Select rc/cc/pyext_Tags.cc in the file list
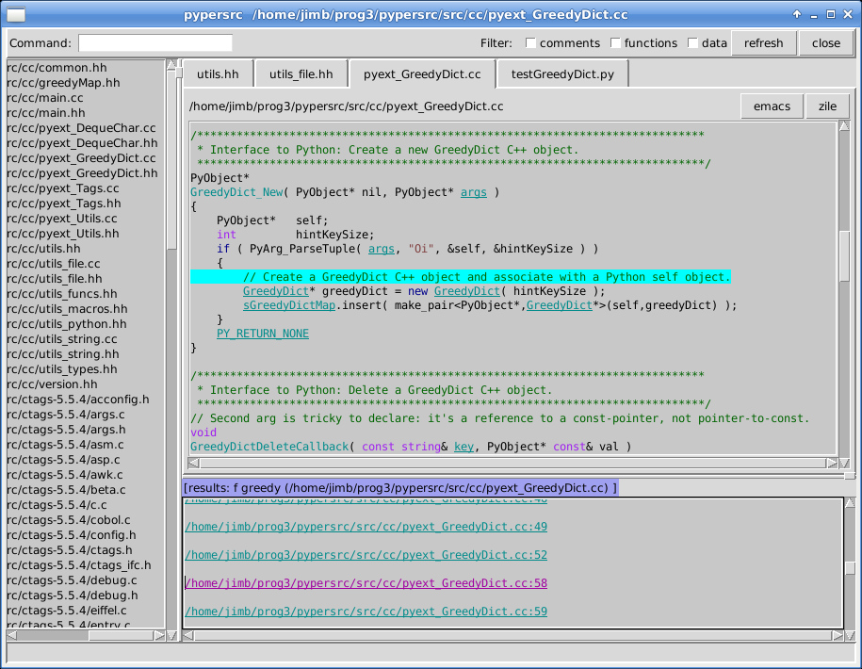Image resolution: width=862 pixels, height=669 pixels. click(63, 188)
